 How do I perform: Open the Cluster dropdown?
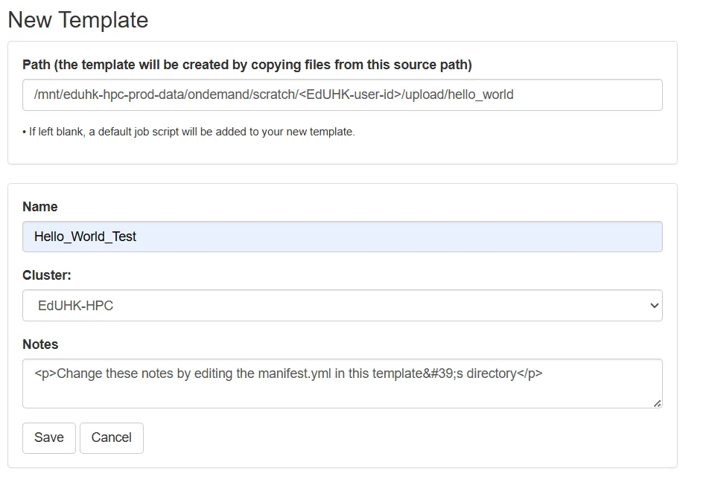(x=343, y=306)
